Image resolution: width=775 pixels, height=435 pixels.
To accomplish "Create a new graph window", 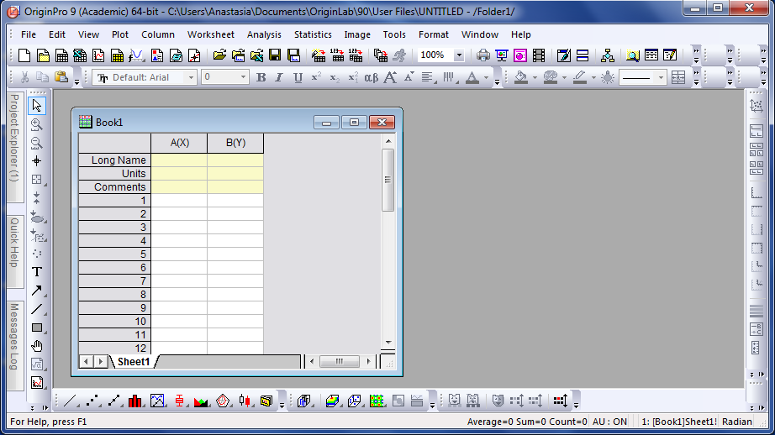I will click(98, 55).
